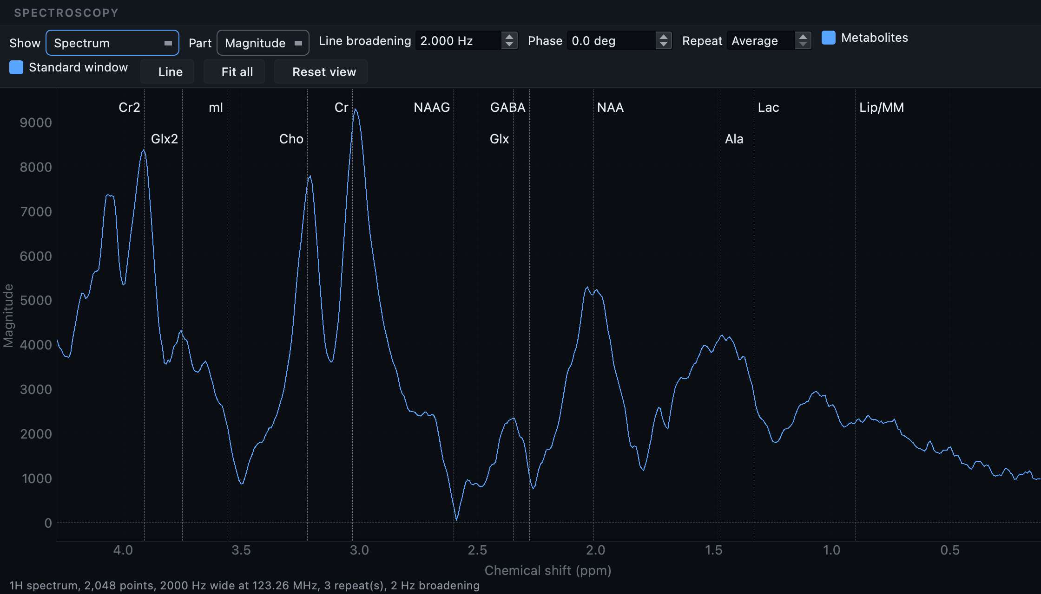Click the Cr2 metabolite label
Viewport: 1041px width, 594px height.
click(129, 108)
